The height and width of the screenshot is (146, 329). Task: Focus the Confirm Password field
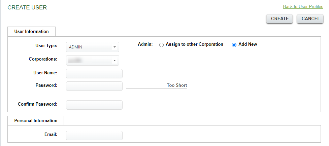[x=94, y=105]
